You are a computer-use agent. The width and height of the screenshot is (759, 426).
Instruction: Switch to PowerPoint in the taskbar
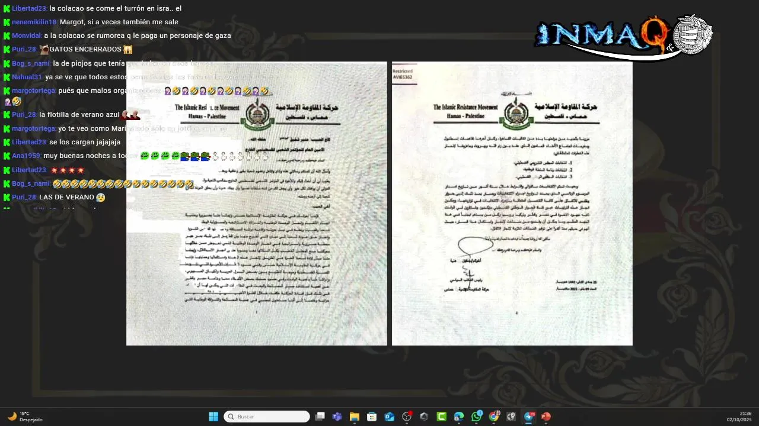click(x=546, y=417)
